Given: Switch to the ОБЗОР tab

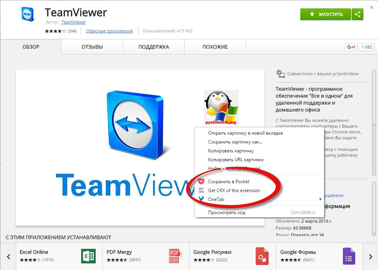Looking at the screenshot, I should pos(31,47).
